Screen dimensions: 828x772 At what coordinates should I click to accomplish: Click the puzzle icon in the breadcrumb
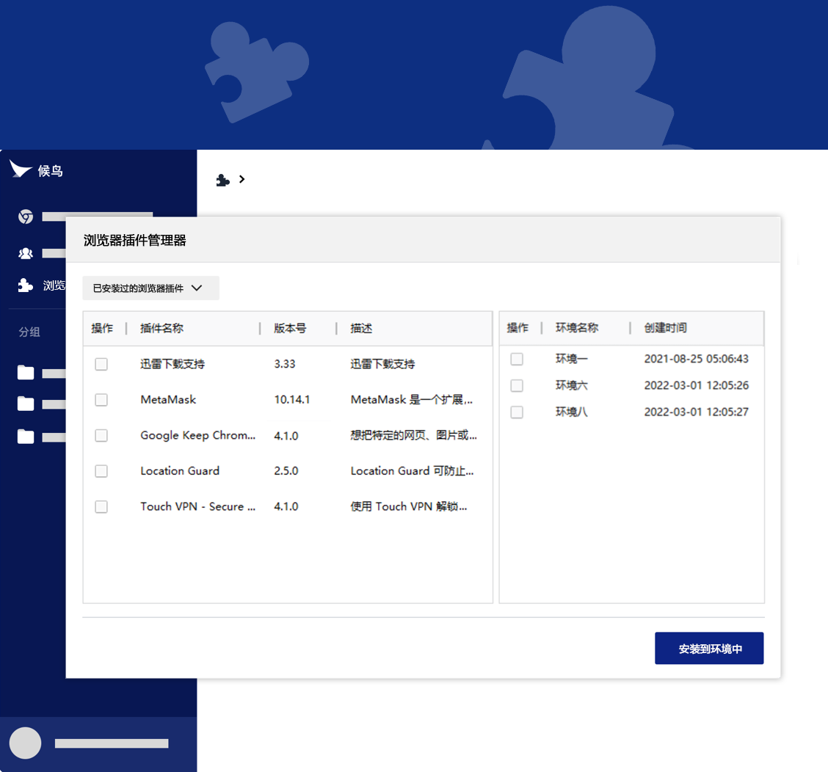click(223, 180)
